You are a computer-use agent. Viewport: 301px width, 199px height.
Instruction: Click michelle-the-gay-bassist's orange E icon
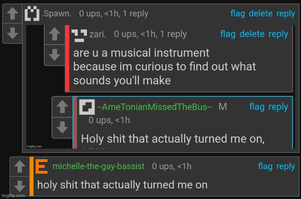point(42,166)
